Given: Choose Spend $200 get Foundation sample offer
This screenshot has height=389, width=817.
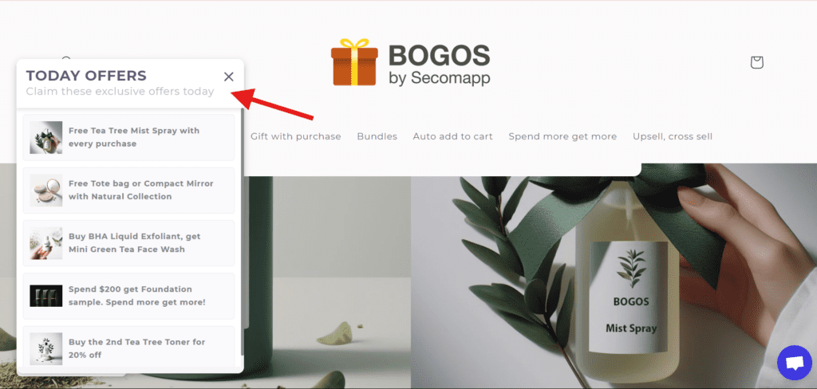Looking at the screenshot, I should click(128, 296).
